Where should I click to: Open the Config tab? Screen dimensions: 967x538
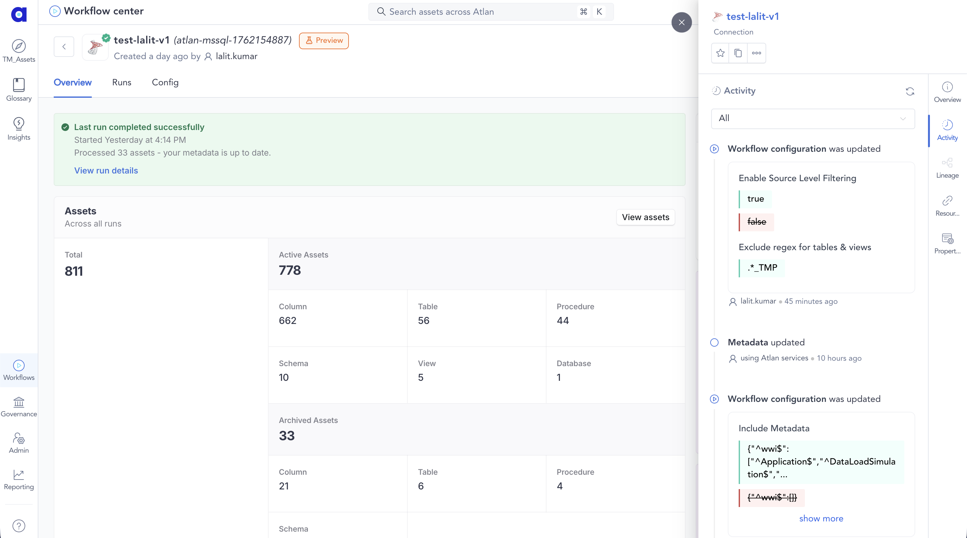pos(165,82)
